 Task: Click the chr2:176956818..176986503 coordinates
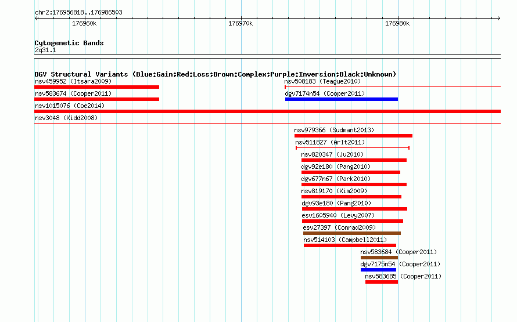click(x=78, y=12)
